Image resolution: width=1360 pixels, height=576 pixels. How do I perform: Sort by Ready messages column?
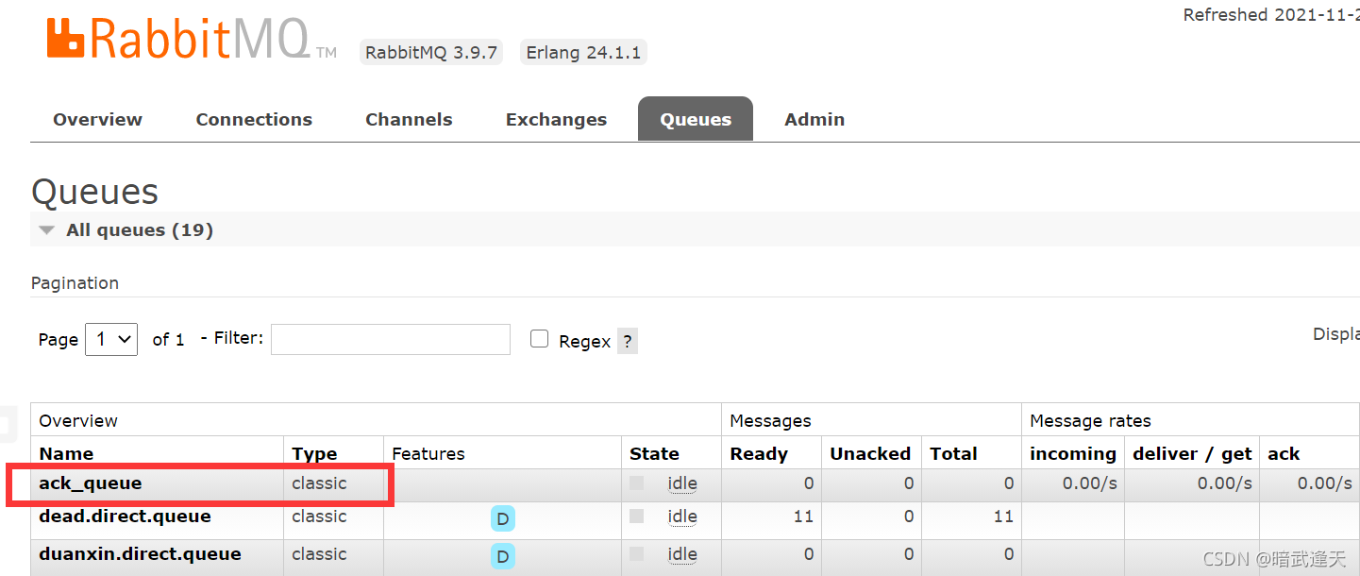coord(759,454)
